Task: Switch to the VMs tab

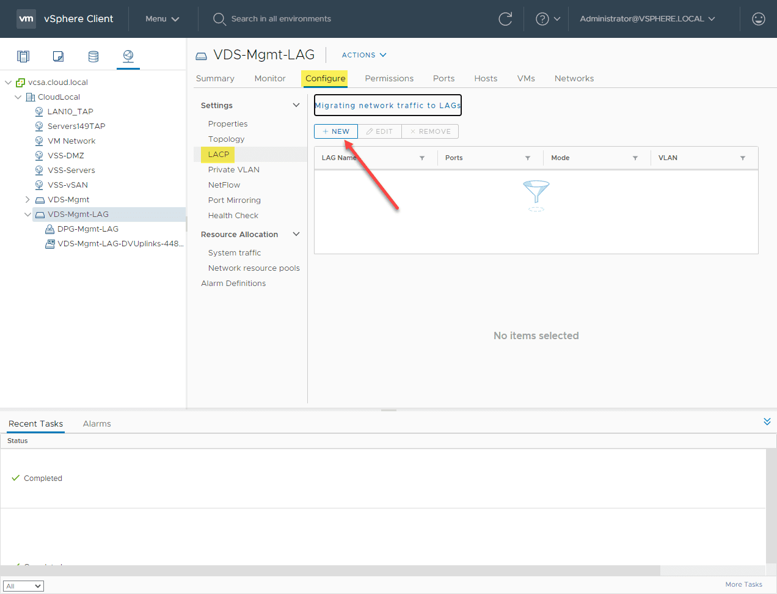Action: click(x=526, y=78)
